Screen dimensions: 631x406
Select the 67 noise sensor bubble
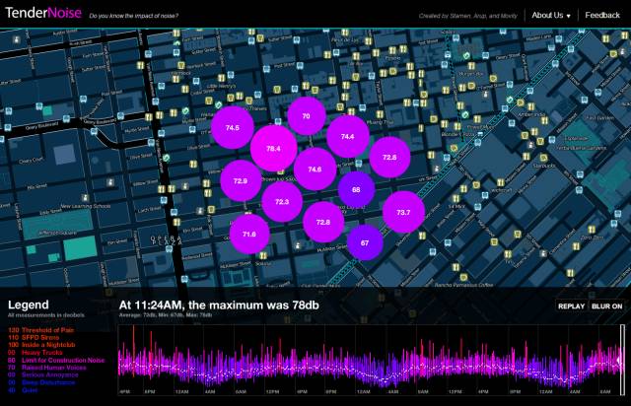click(x=365, y=242)
